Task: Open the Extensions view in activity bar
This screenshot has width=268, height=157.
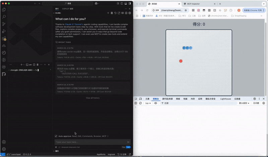Action: pos(4,38)
